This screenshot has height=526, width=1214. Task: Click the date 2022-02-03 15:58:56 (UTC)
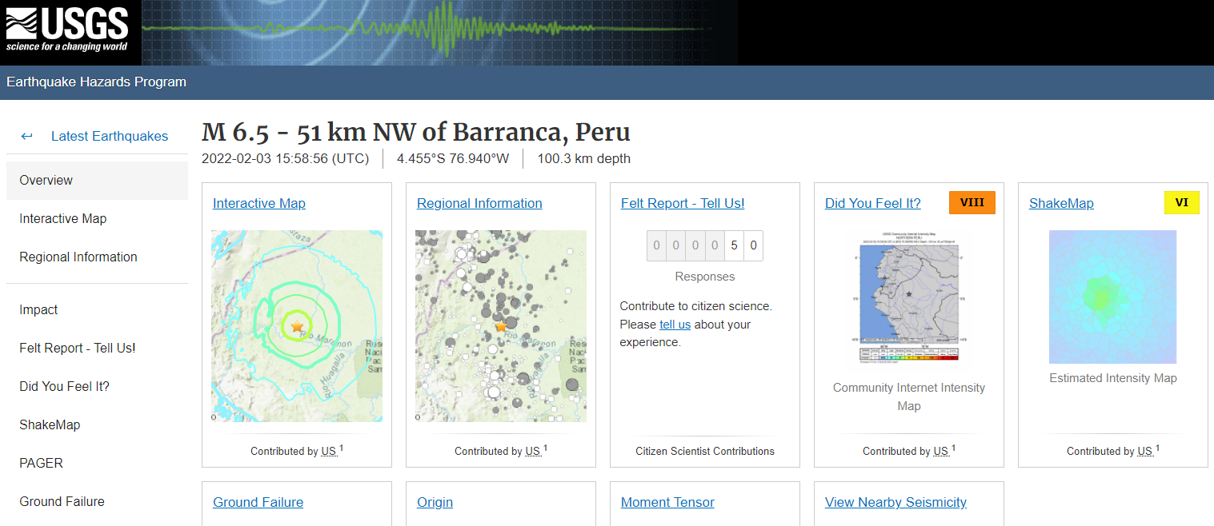286,158
